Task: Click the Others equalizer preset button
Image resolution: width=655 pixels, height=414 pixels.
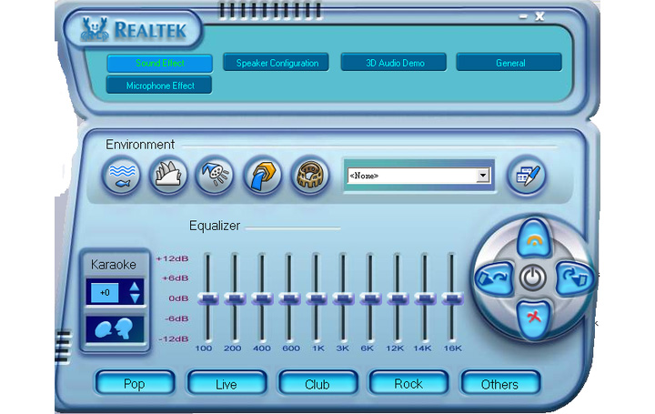Action: point(499,384)
